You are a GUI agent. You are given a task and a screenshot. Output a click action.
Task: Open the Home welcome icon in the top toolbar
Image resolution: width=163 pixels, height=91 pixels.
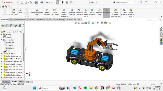tap(22, 2)
